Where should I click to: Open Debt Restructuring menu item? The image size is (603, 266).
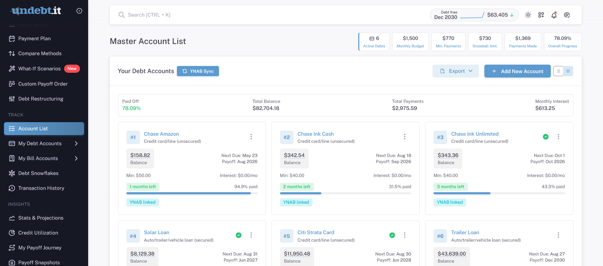pos(44,99)
